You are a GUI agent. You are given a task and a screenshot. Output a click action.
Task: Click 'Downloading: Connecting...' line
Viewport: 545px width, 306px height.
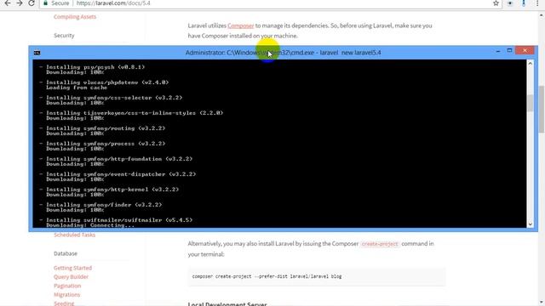click(x=90, y=225)
